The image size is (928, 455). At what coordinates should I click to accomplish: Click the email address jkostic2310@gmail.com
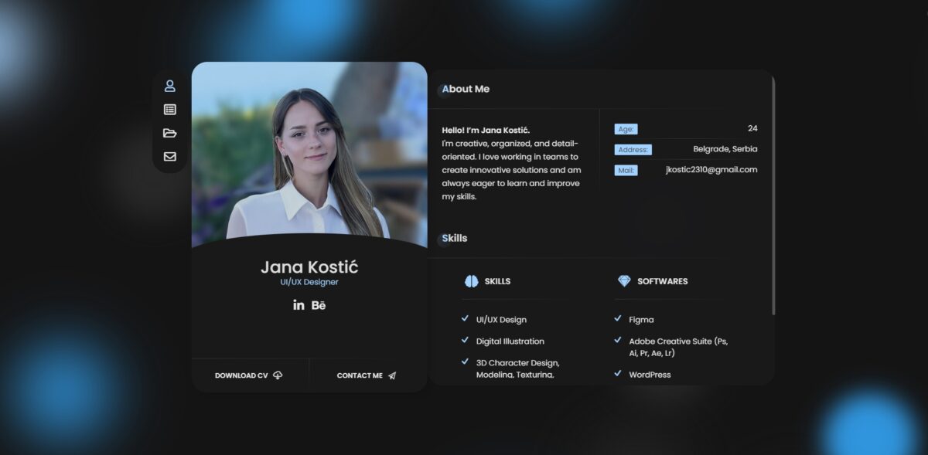tap(711, 170)
